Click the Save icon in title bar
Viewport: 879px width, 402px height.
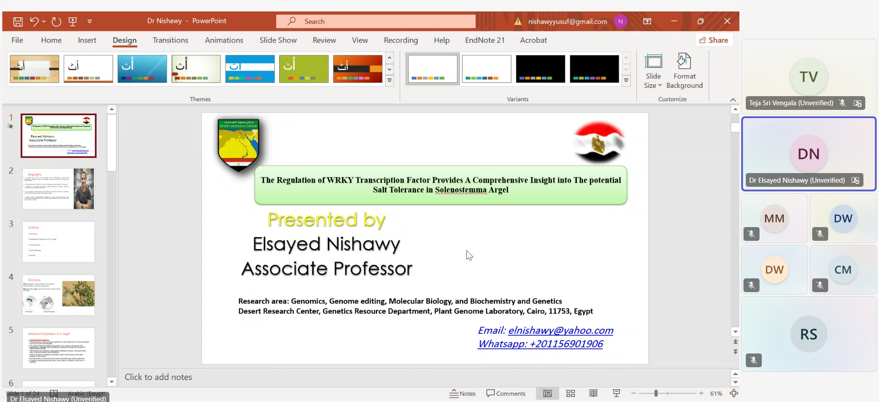pyautogui.click(x=18, y=22)
